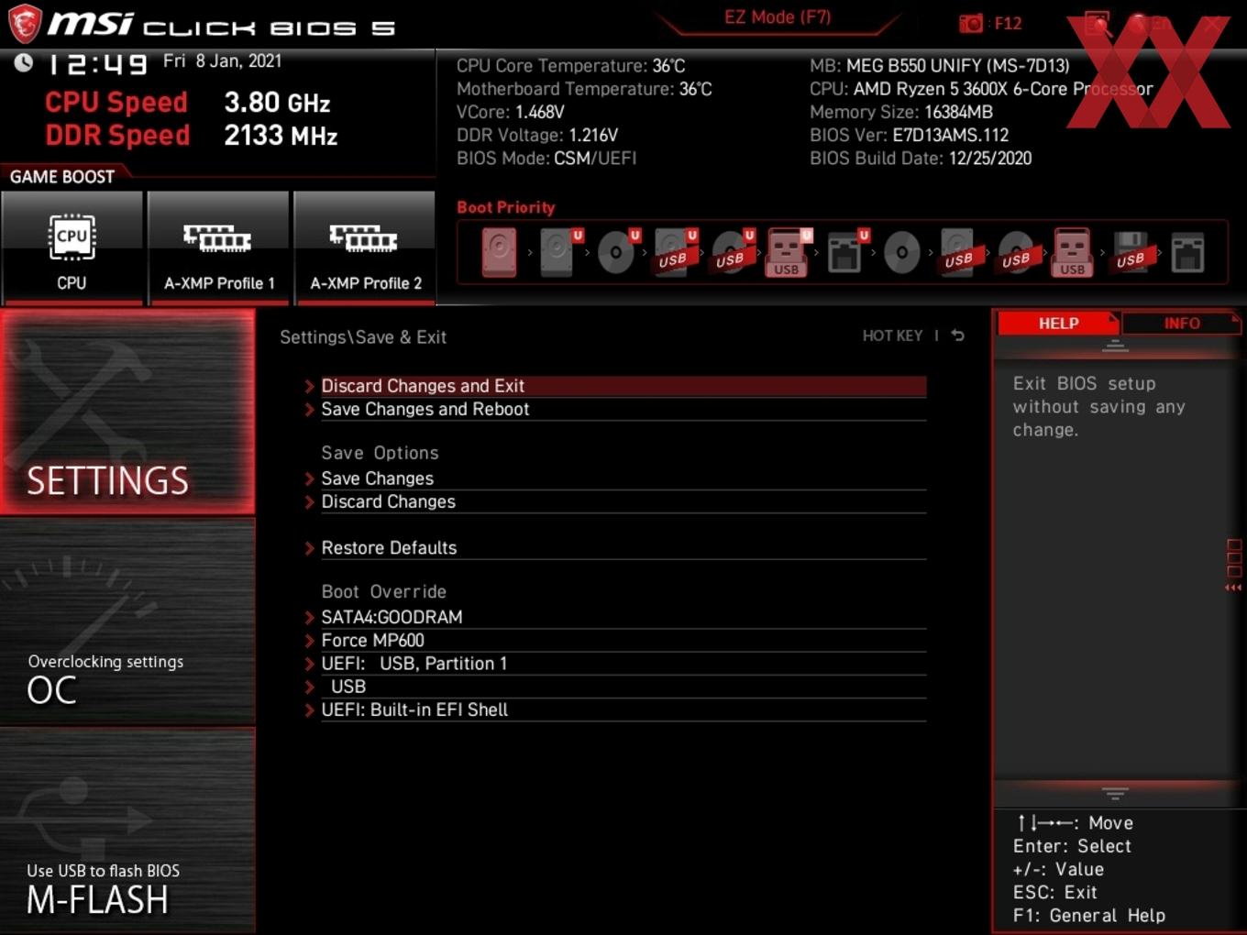1247x935 pixels.
Task: Select the UEFI USB key boot icon
Action: 788,252
